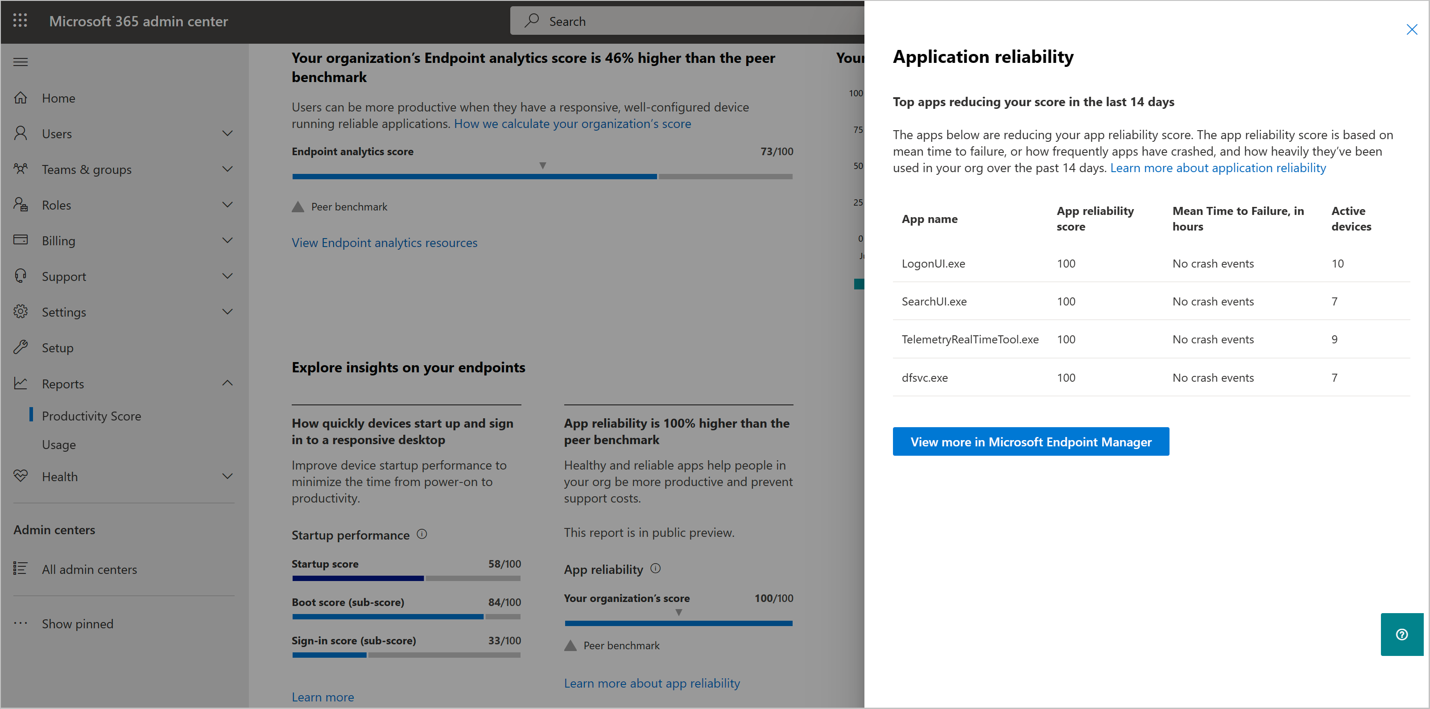Select the dfsvc.exe row
Image resolution: width=1430 pixels, height=709 pixels.
coord(1151,377)
